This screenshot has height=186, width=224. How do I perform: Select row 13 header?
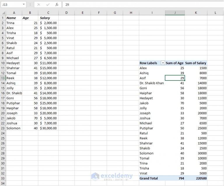(3, 78)
